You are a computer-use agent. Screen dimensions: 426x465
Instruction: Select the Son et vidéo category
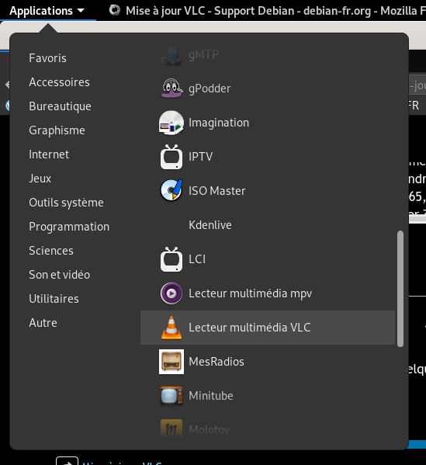[x=59, y=275]
